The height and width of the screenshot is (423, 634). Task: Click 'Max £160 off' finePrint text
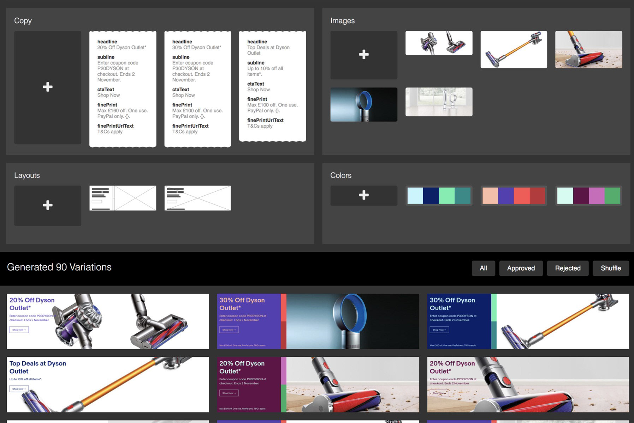click(x=123, y=114)
